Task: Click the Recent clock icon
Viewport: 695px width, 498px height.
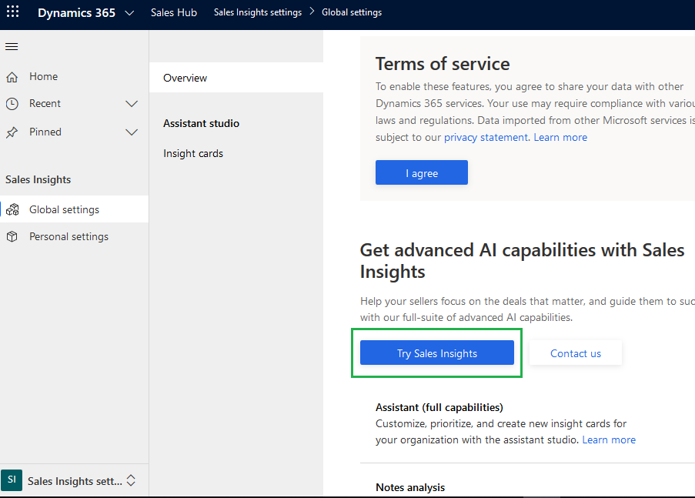Action: coord(12,104)
